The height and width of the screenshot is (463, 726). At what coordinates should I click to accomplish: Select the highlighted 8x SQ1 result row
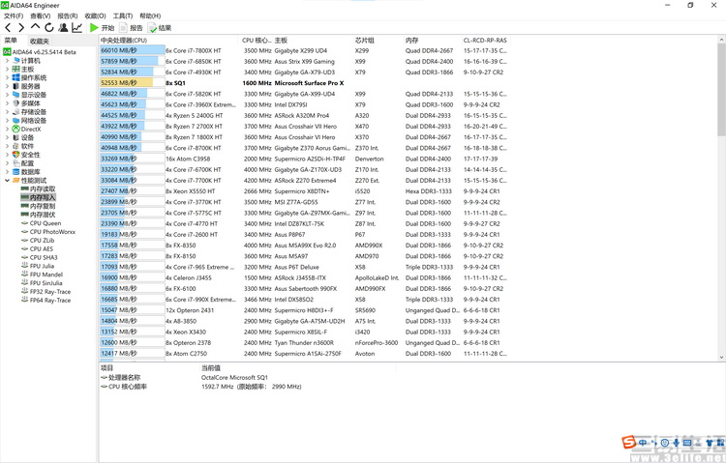(x=304, y=83)
